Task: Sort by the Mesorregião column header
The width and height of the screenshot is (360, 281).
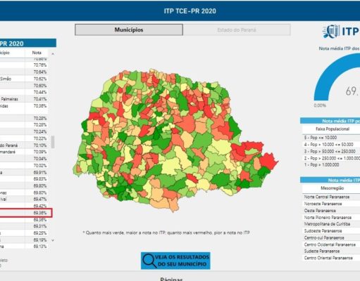Action: pyautogui.click(x=332, y=188)
